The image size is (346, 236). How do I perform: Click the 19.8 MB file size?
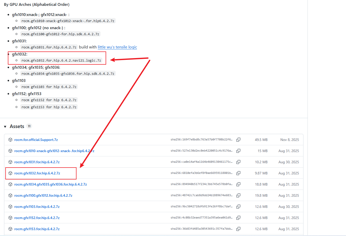pyautogui.click(x=261, y=195)
